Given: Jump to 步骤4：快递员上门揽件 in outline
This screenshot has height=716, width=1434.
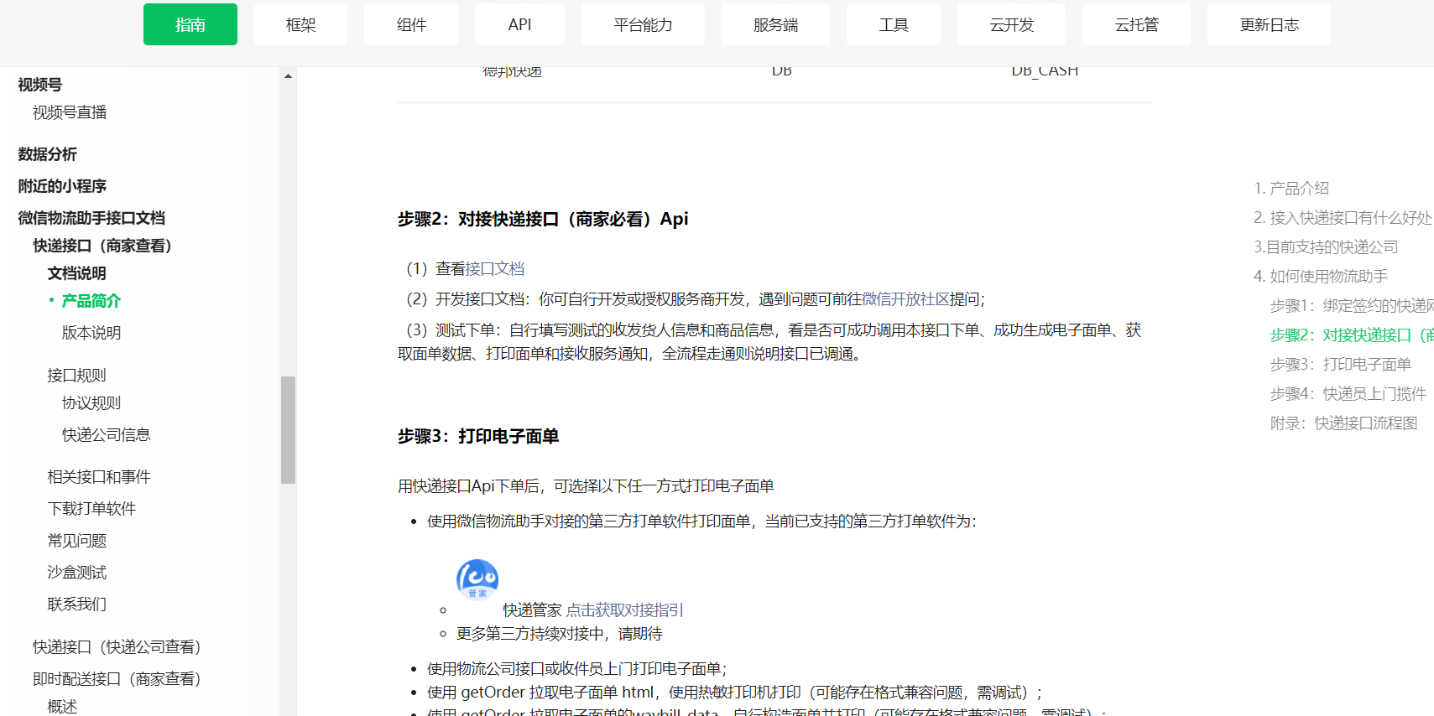Looking at the screenshot, I should point(1348,394).
